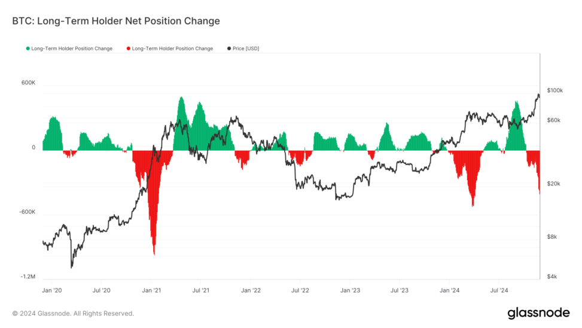Click the chart title text

coord(116,21)
